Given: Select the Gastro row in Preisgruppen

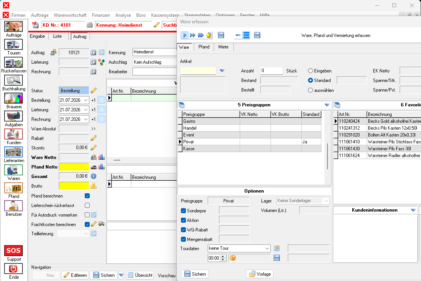Looking at the screenshot, I should [249, 121].
